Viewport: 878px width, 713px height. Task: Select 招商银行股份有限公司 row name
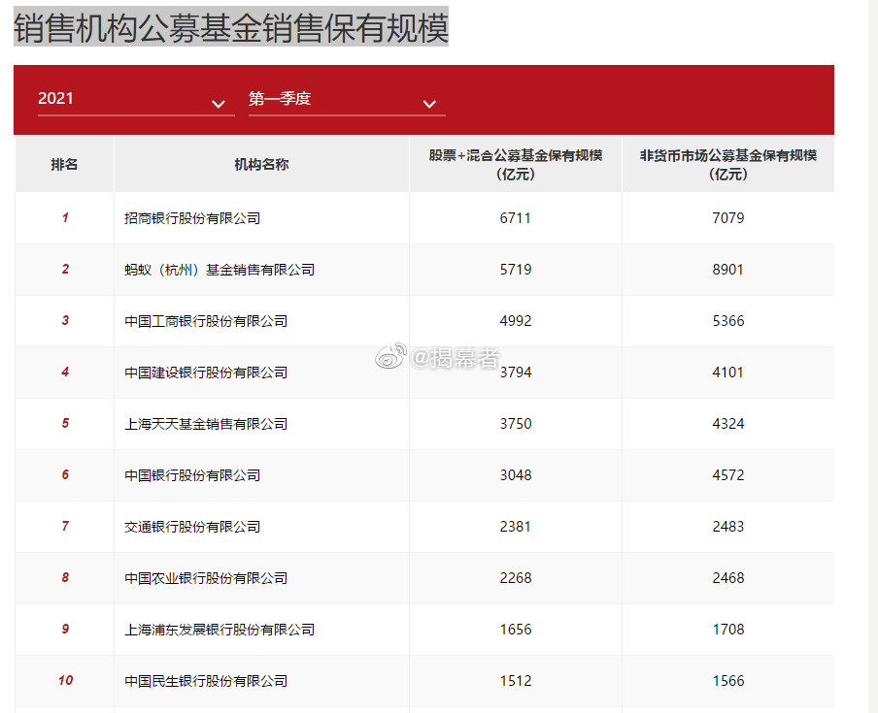[x=192, y=218]
